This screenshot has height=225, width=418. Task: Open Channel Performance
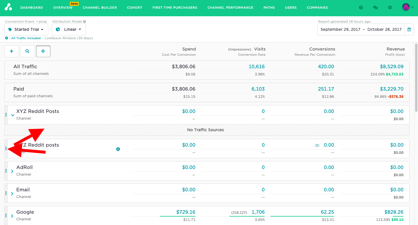point(230,8)
